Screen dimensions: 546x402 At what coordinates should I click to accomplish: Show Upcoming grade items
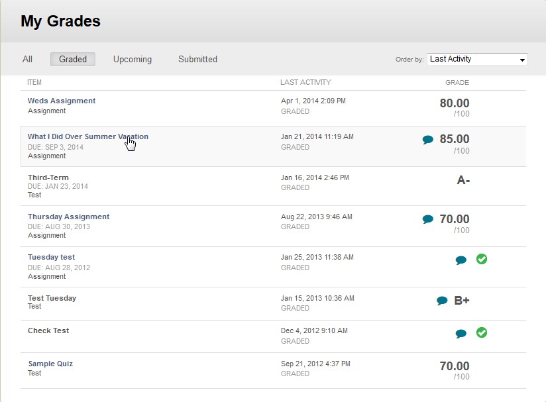coord(133,59)
